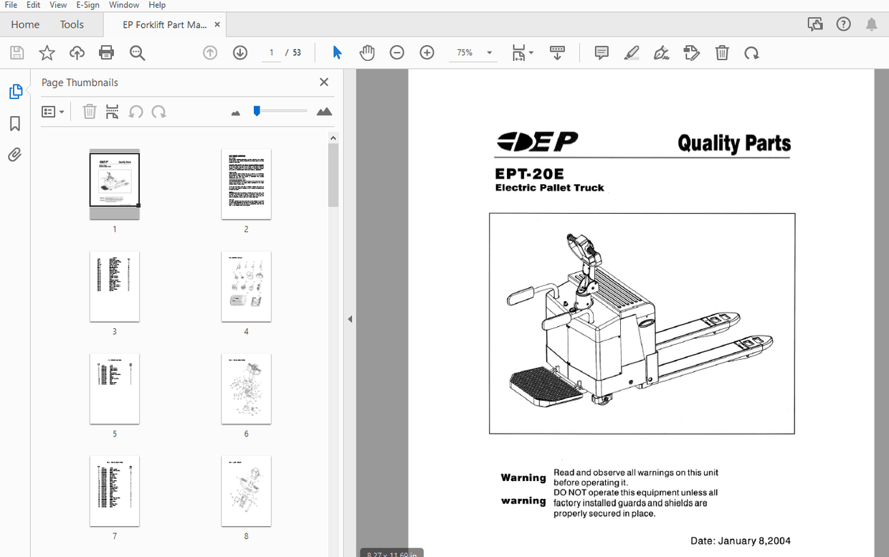The width and height of the screenshot is (889, 557).
Task: Add the document to favorites with the star
Action: point(47,52)
